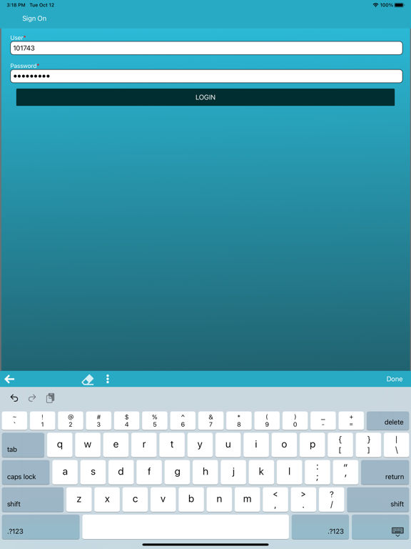Tap the paste clipboard icon
The height and width of the screenshot is (549, 411).
tap(51, 398)
